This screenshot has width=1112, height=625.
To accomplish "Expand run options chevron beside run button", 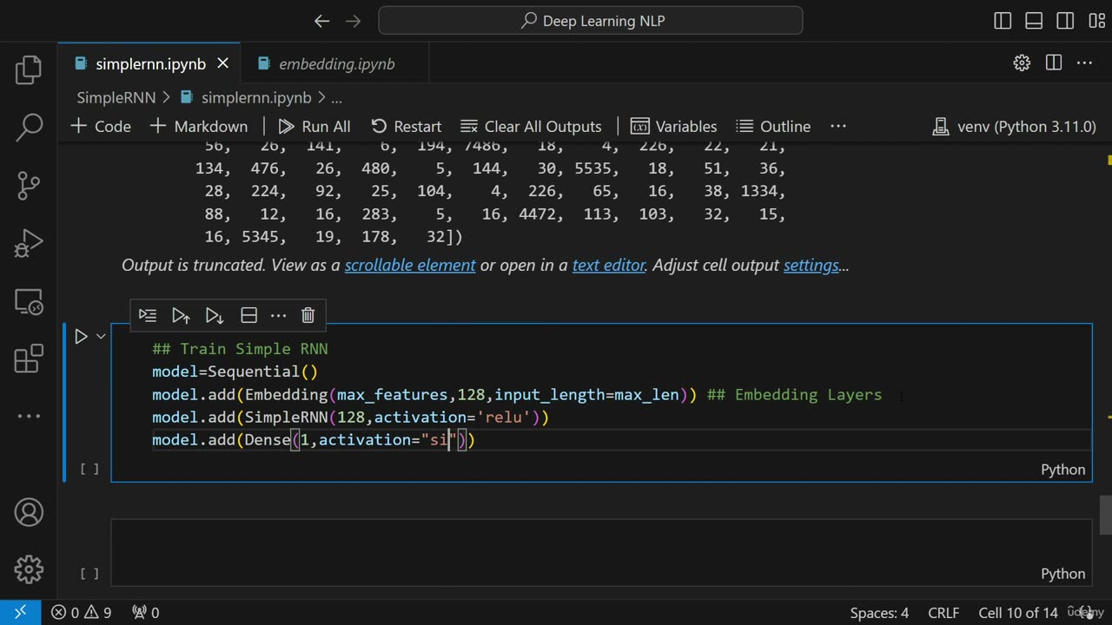I will [101, 336].
